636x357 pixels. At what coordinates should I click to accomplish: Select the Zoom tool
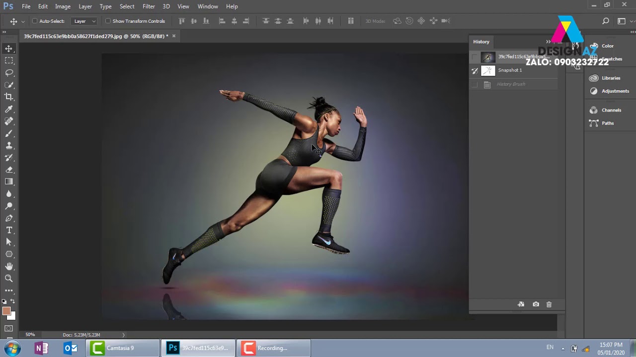coord(9,279)
